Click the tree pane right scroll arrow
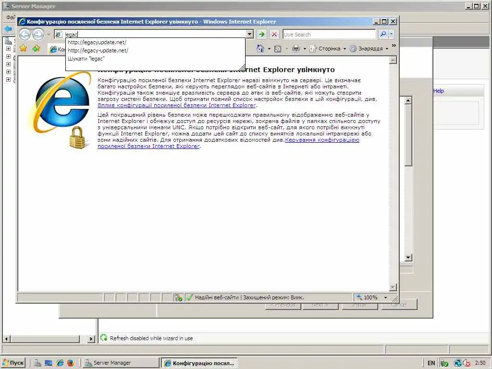The height and width of the screenshot is (369, 492). tap(91, 339)
